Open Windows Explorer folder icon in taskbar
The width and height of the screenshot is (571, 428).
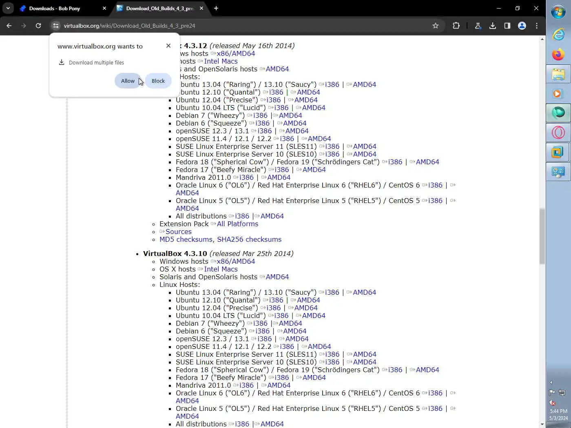click(558, 74)
